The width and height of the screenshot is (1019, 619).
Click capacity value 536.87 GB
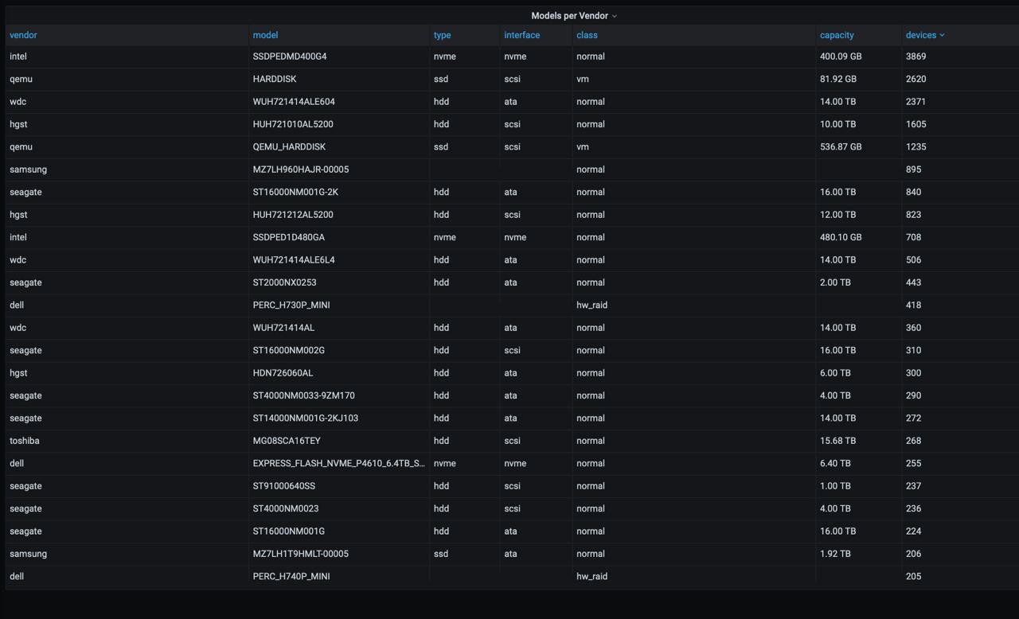tap(841, 146)
